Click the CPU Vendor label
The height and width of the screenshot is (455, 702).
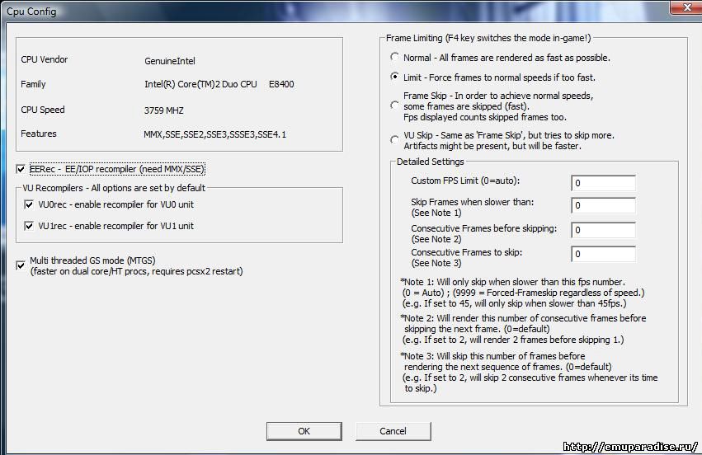(45, 59)
